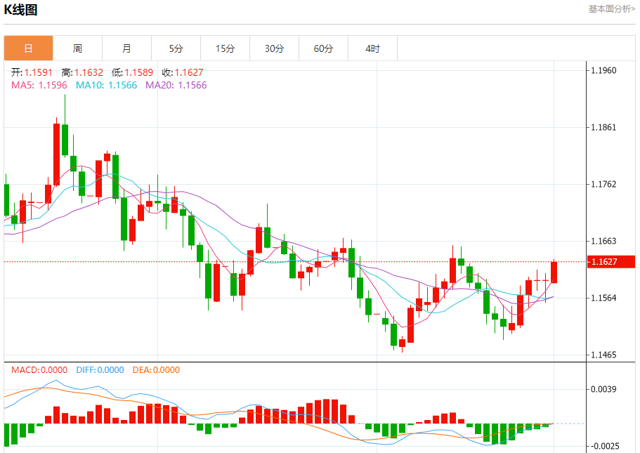Screen dimensions: 640x453
Task: Select the 15分 interval tab
Action: click(225, 48)
